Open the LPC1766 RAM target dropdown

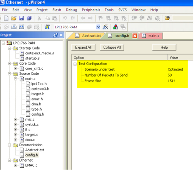(98, 27)
